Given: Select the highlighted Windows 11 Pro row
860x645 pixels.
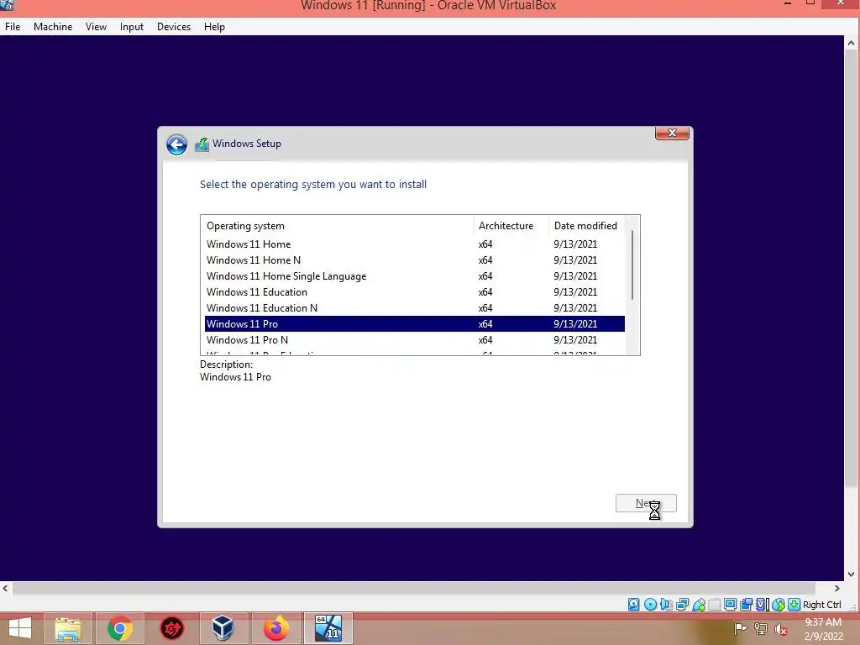Looking at the screenshot, I should (415, 323).
